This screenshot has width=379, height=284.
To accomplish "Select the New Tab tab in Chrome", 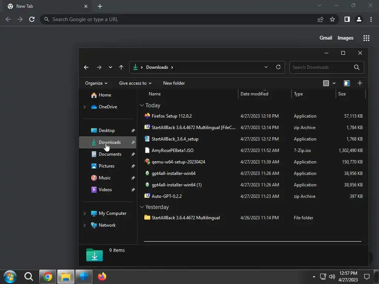I will (x=48, y=7).
